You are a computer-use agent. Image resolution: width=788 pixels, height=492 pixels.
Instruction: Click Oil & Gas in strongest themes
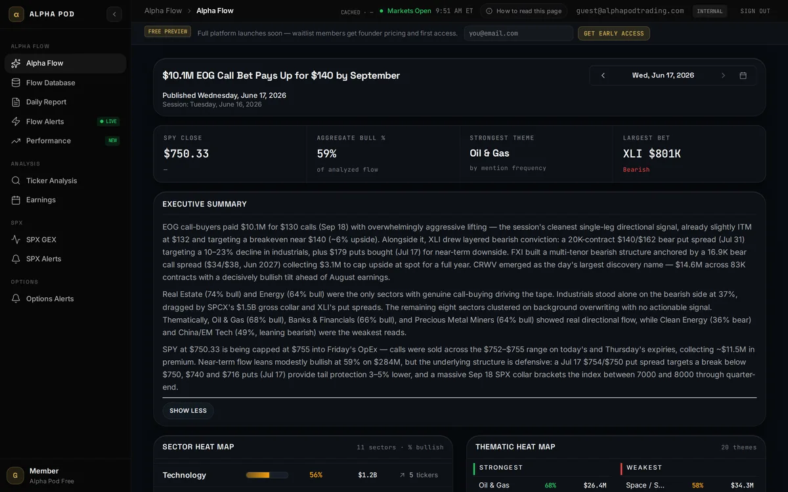[494, 485]
